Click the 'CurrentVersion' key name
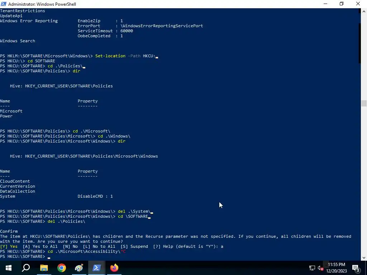Image resolution: width=367 pixels, height=275 pixels. pyautogui.click(x=18, y=186)
